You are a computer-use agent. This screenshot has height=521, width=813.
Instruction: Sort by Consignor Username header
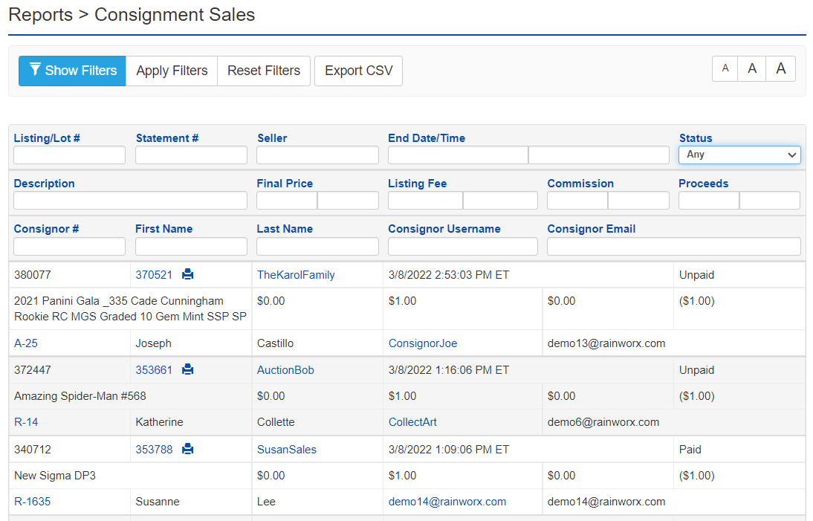[444, 229]
